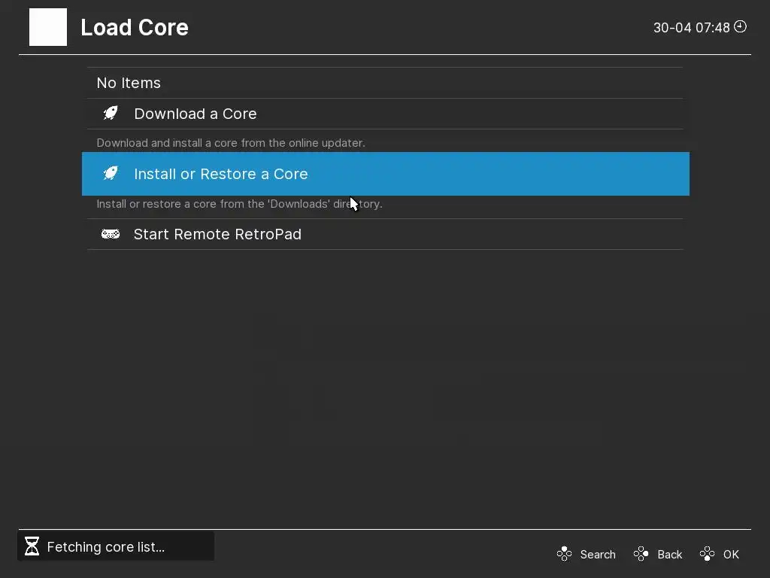Click the online updater description text

coord(231,143)
